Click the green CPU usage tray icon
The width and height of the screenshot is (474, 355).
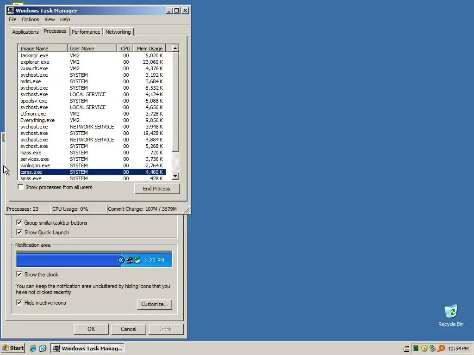click(x=416, y=349)
